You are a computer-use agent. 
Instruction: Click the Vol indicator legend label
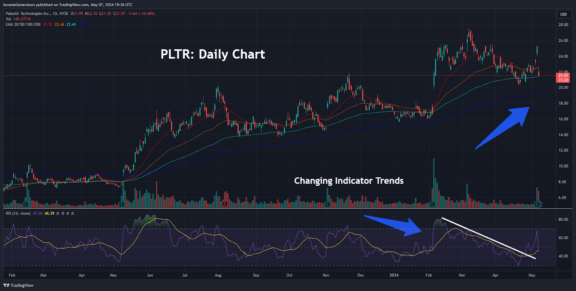tap(8, 19)
